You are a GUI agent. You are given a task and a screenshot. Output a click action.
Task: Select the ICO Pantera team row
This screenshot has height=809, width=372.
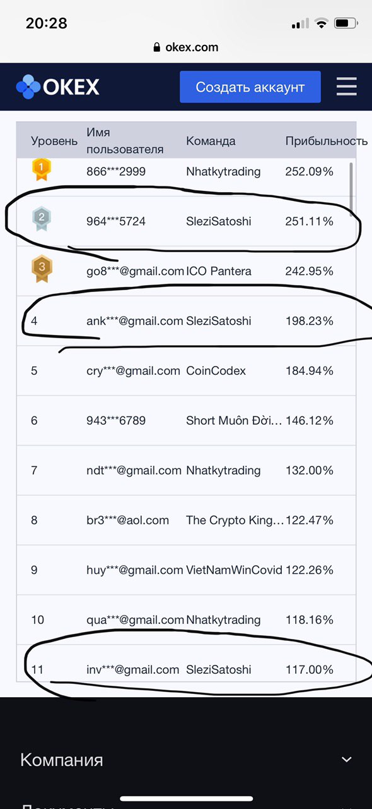186,271
